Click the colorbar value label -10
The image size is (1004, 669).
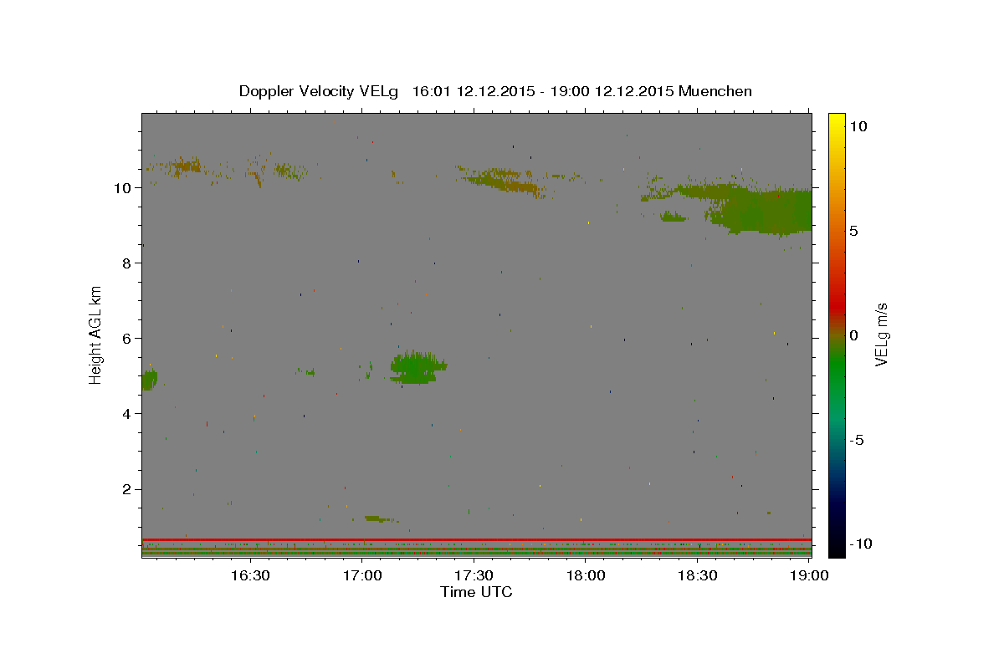[x=859, y=544]
